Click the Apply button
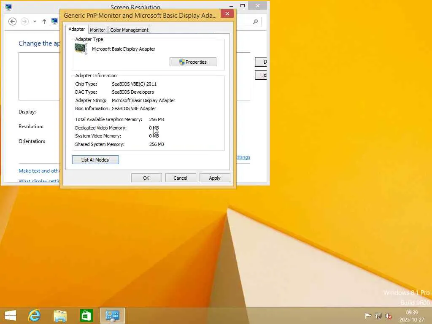This screenshot has height=324, width=432. (215, 178)
